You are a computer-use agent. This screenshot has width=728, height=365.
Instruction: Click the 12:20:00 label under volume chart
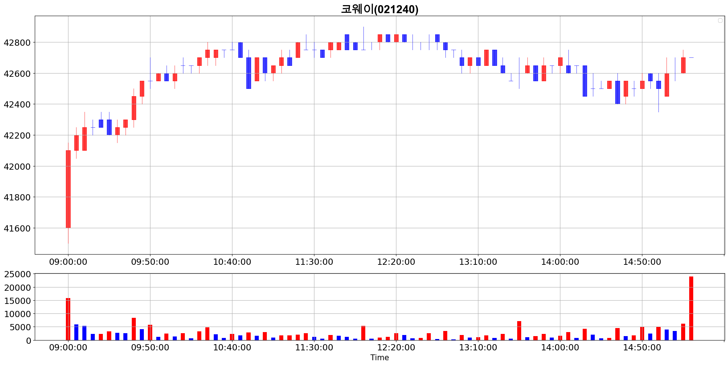click(396, 347)
